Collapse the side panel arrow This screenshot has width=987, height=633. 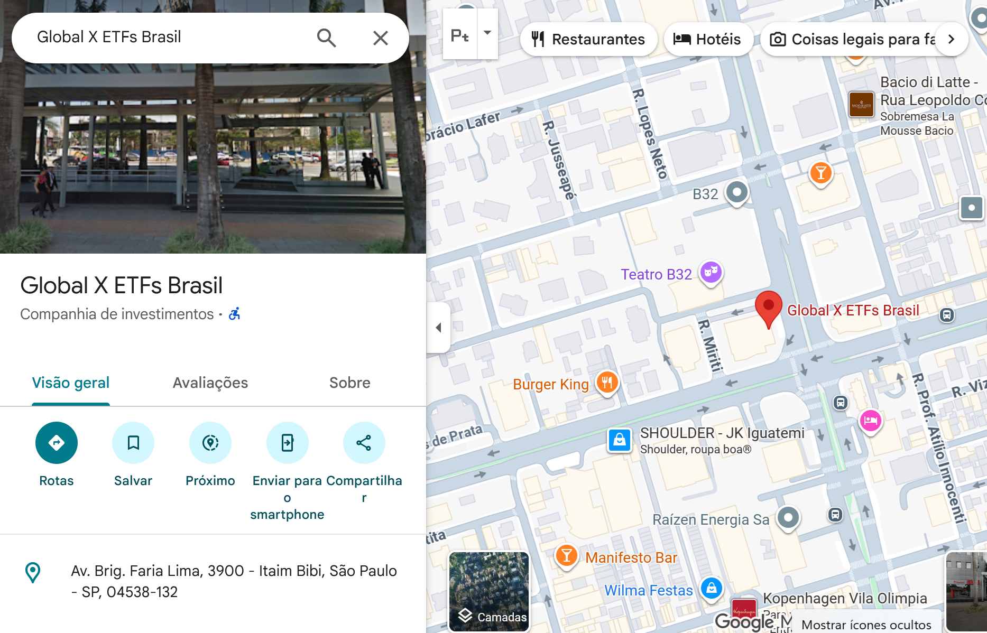[x=439, y=328]
